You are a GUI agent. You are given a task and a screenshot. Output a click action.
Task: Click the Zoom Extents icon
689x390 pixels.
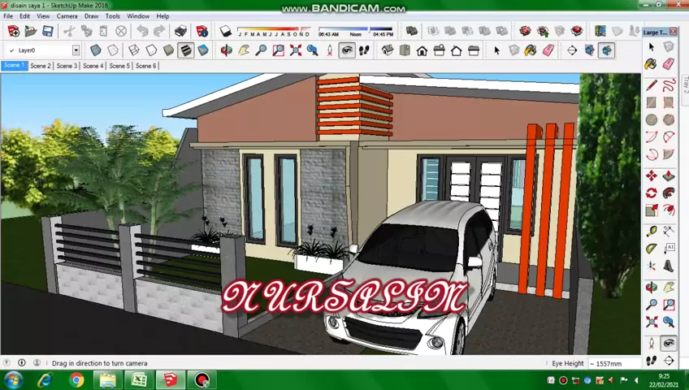295,50
